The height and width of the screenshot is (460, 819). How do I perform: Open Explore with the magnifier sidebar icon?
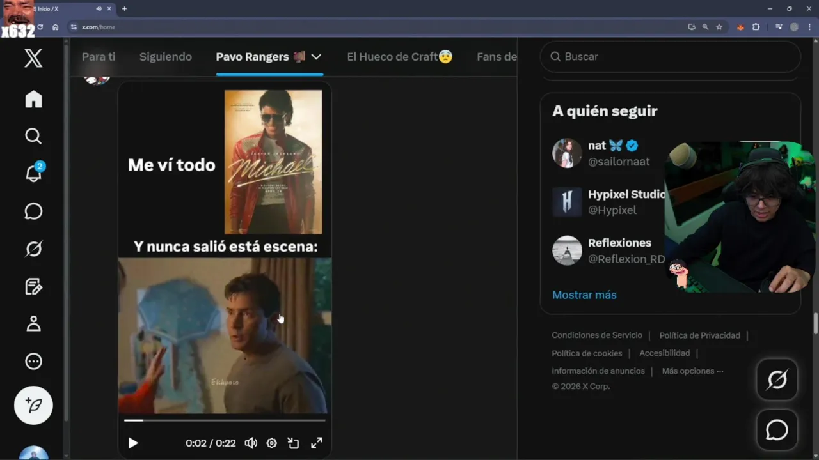tap(33, 136)
